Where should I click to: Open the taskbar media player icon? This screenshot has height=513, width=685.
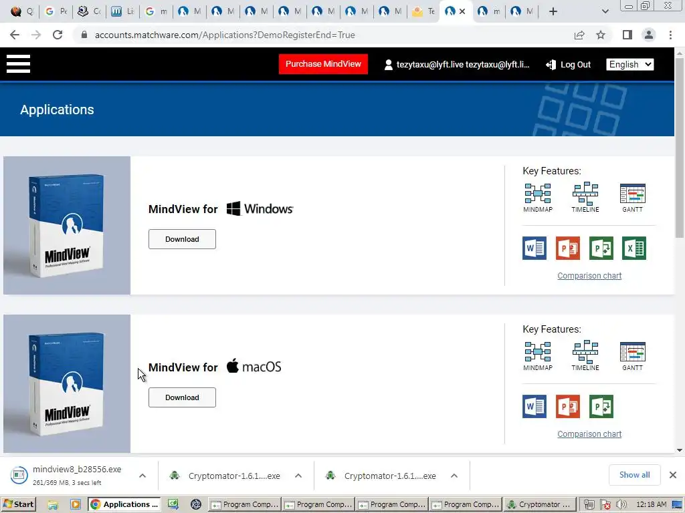coord(75,505)
